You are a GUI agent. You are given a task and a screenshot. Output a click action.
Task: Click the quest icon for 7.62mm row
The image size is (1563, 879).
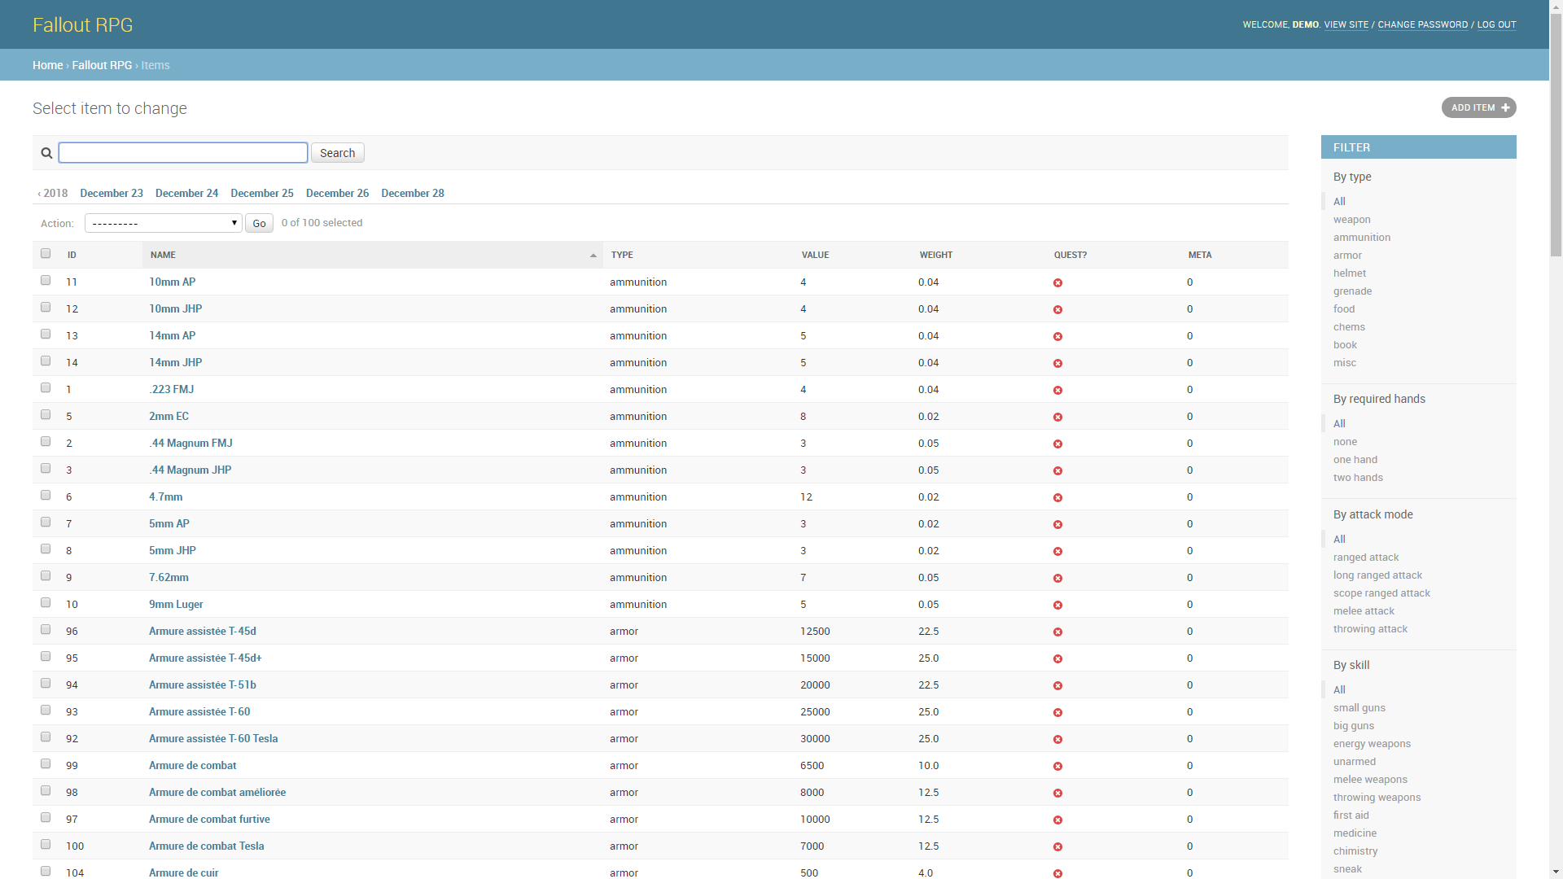[x=1057, y=579]
